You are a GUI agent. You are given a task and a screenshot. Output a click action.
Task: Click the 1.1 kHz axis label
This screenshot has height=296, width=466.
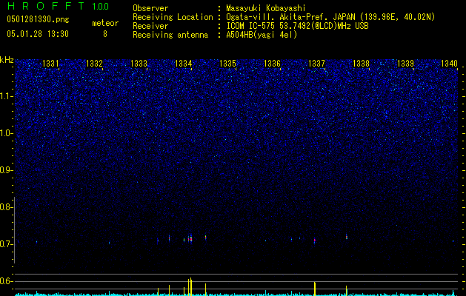(x=5, y=96)
